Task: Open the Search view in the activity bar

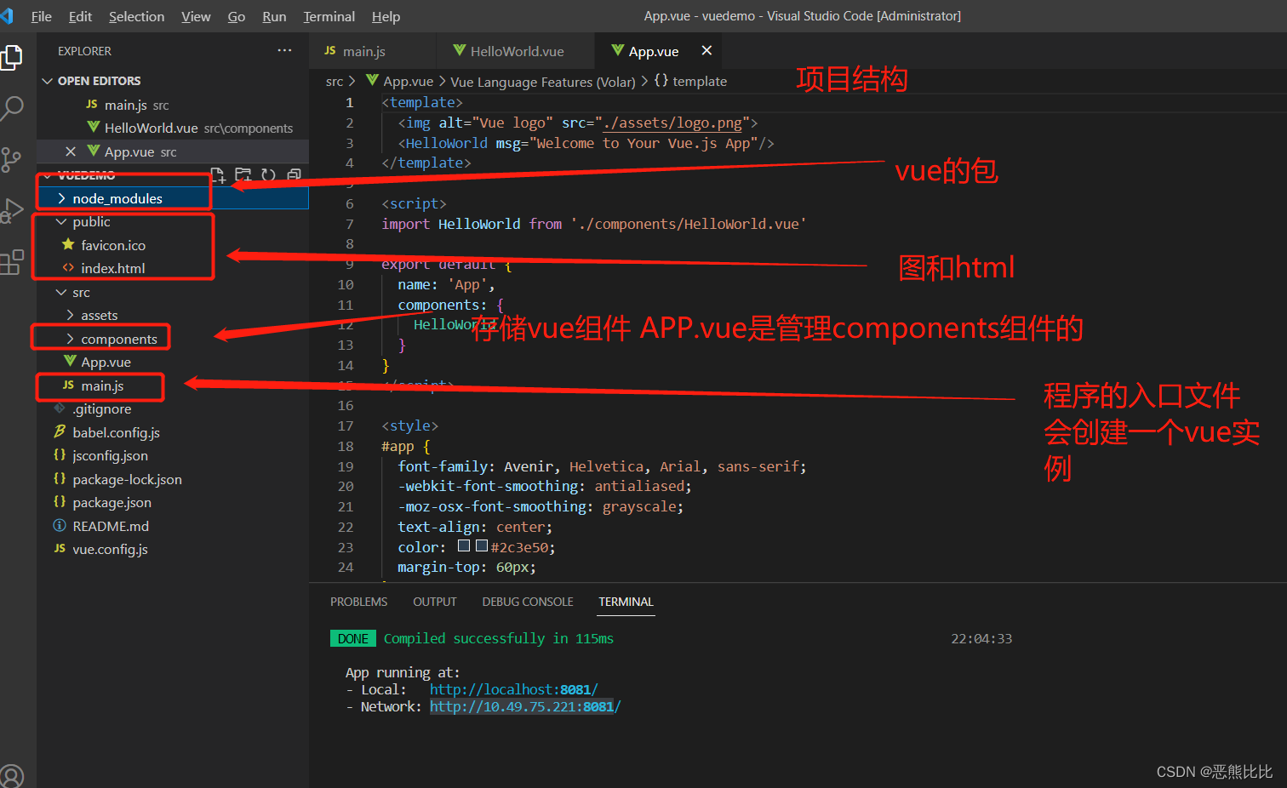Action: tap(12, 108)
